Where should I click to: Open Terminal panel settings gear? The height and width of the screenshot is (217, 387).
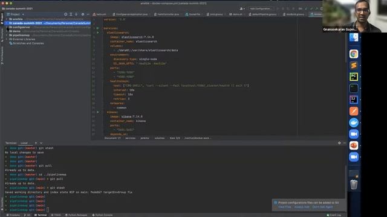[339, 143]
